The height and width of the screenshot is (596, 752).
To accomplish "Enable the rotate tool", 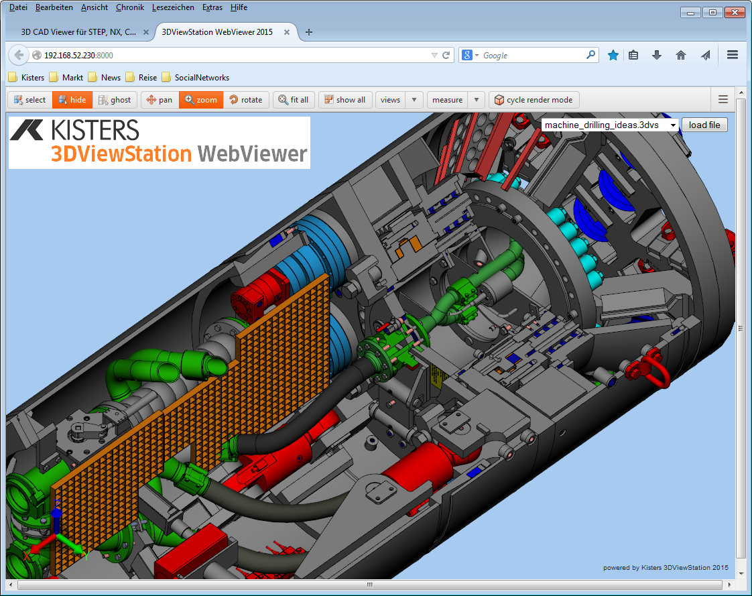I will tap(246, 100).
